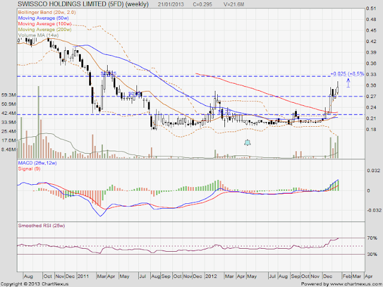Click the 2012 label on the time axis

point(211,276)
